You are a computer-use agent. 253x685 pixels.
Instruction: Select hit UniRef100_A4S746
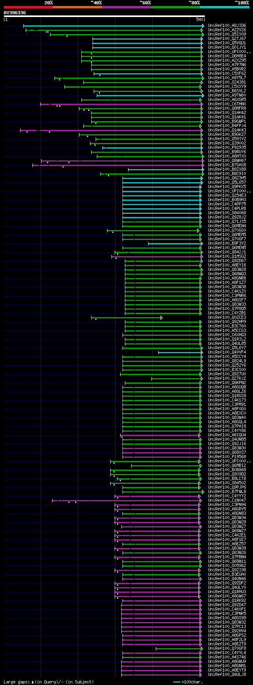tap(227, 657)
